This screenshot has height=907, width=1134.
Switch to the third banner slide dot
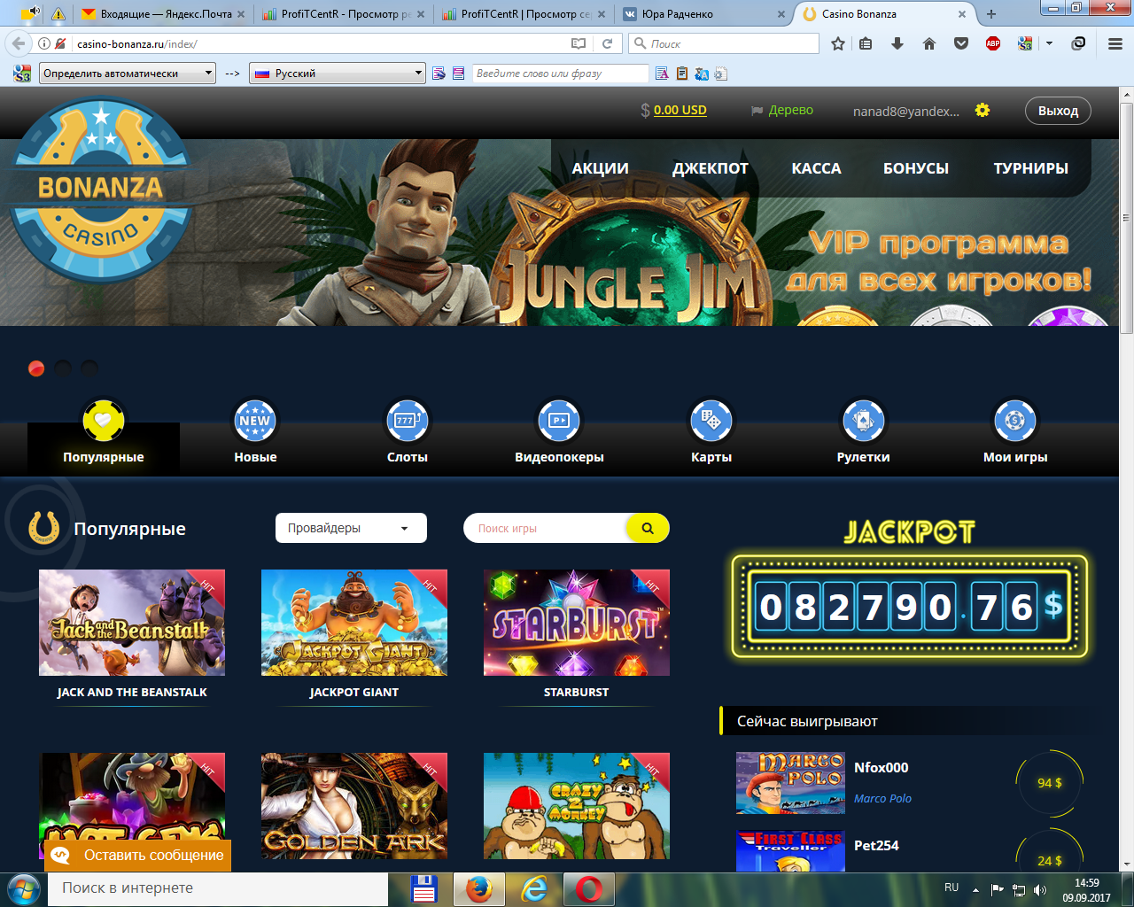click(x=89, y=368)
